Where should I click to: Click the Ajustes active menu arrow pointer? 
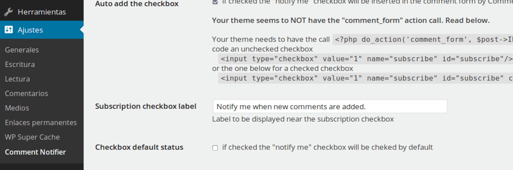coord(82,30)
